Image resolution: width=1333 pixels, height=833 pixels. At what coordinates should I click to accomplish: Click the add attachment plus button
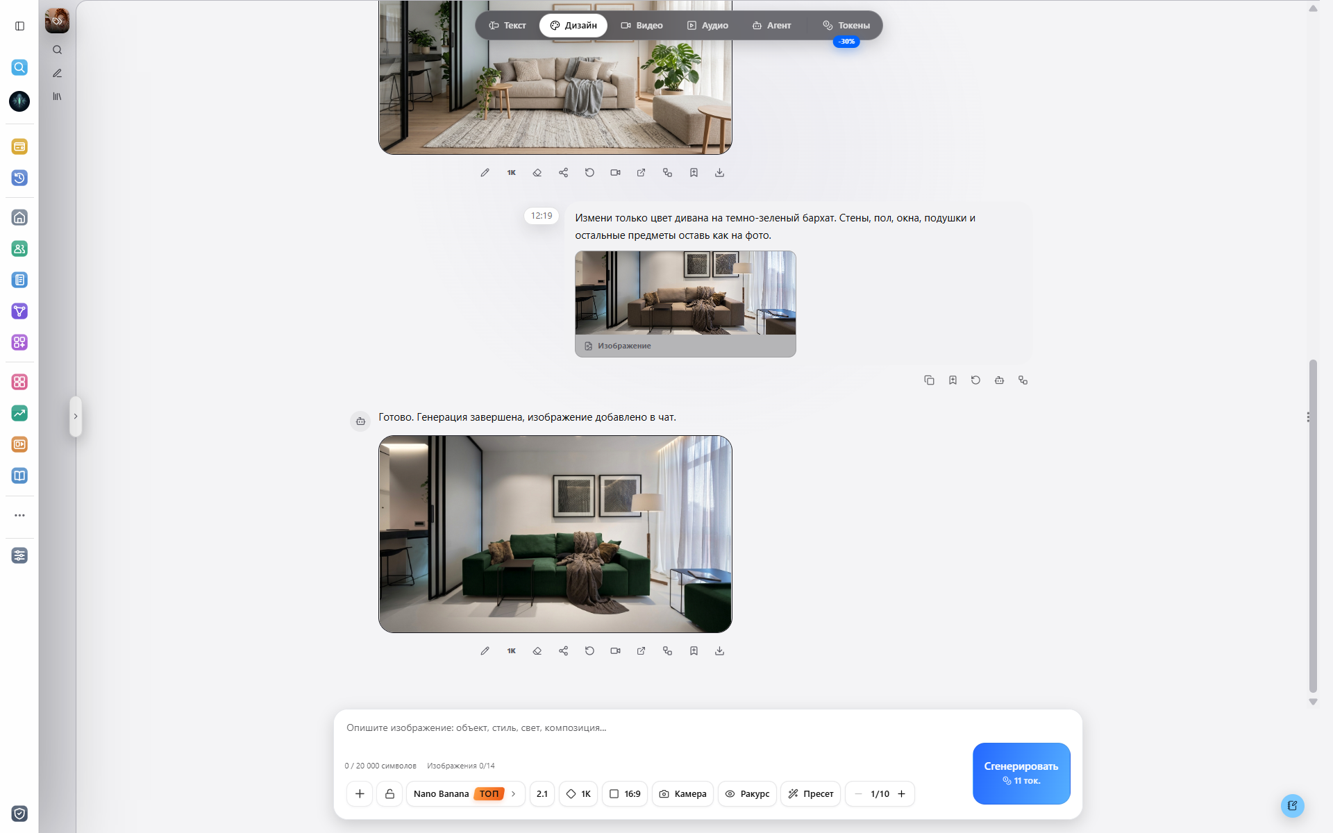pos(360,793)
